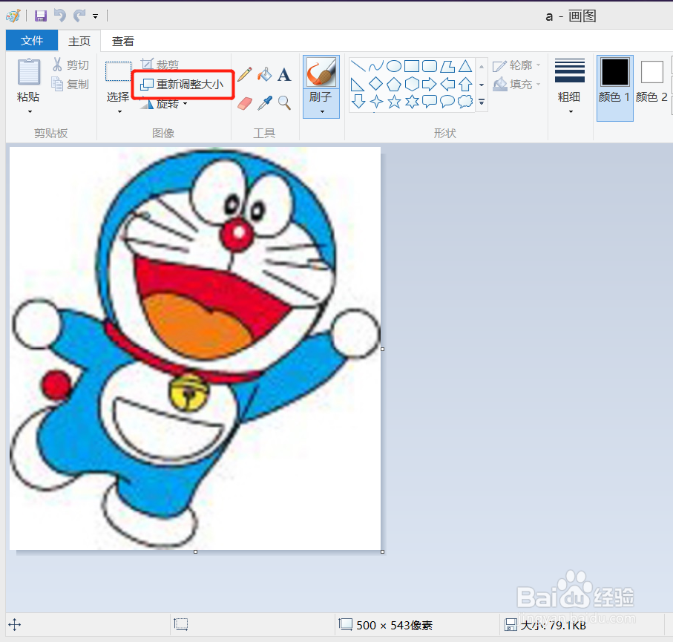Click the Save icon in quick access toolbar
Viewport: 673px width, 642px height.
pyautogui.click(x=41, y=16)
